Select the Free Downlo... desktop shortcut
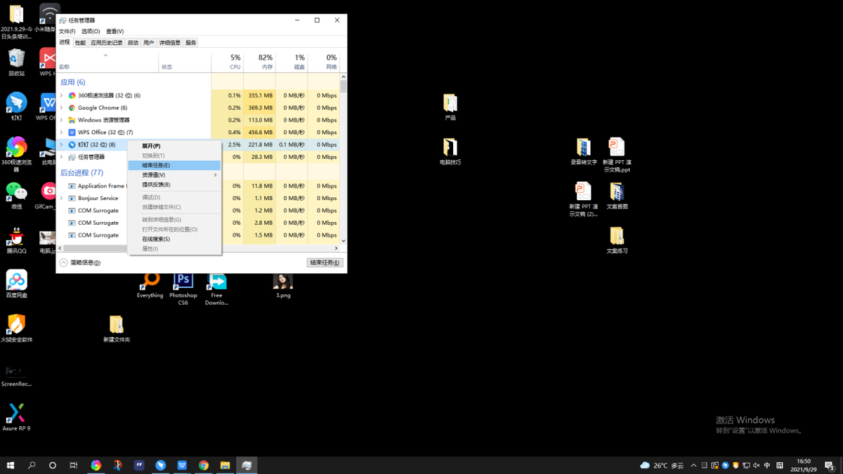This screenshot has height=474, width=843. (216, 289)
